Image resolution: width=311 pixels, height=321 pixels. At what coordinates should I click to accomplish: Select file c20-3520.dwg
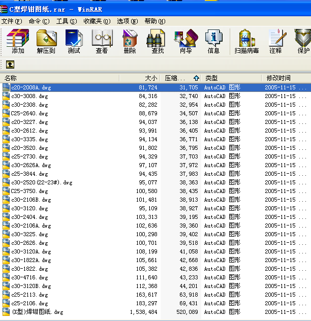[29, 148]
